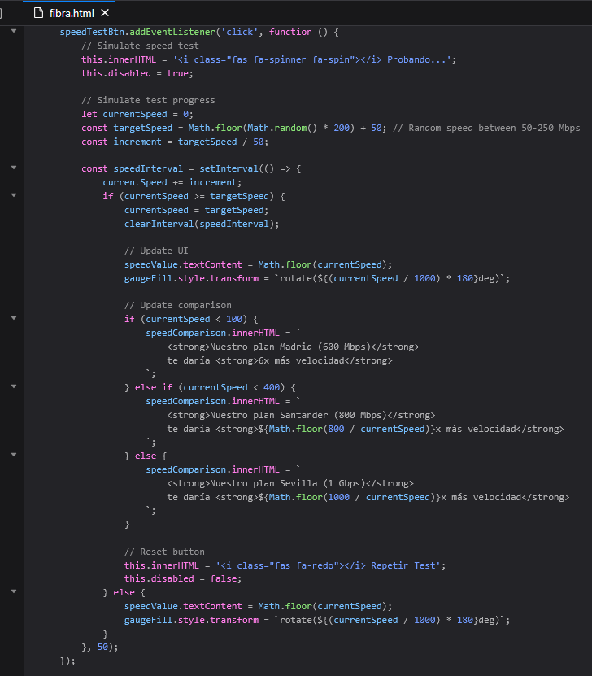The height and width of the screenshot is (676, 592).
Task: Click 'Math.floor(1000 / currentSpeed)' expression
Action: 352,497
